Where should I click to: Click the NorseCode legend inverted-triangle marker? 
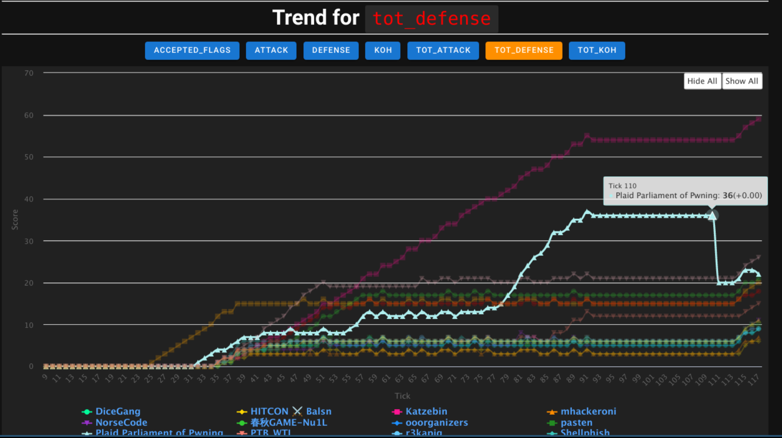tap(87, 422)
